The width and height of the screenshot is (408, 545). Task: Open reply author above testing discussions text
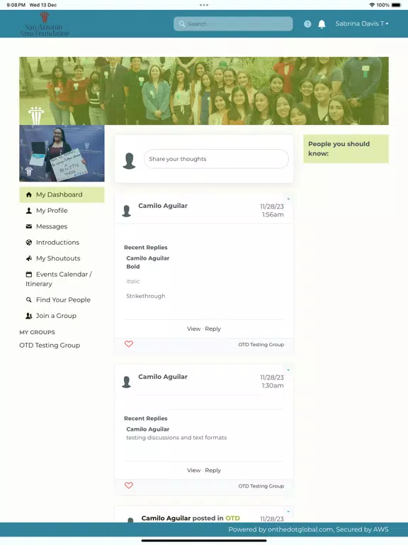tap(148, 429)
